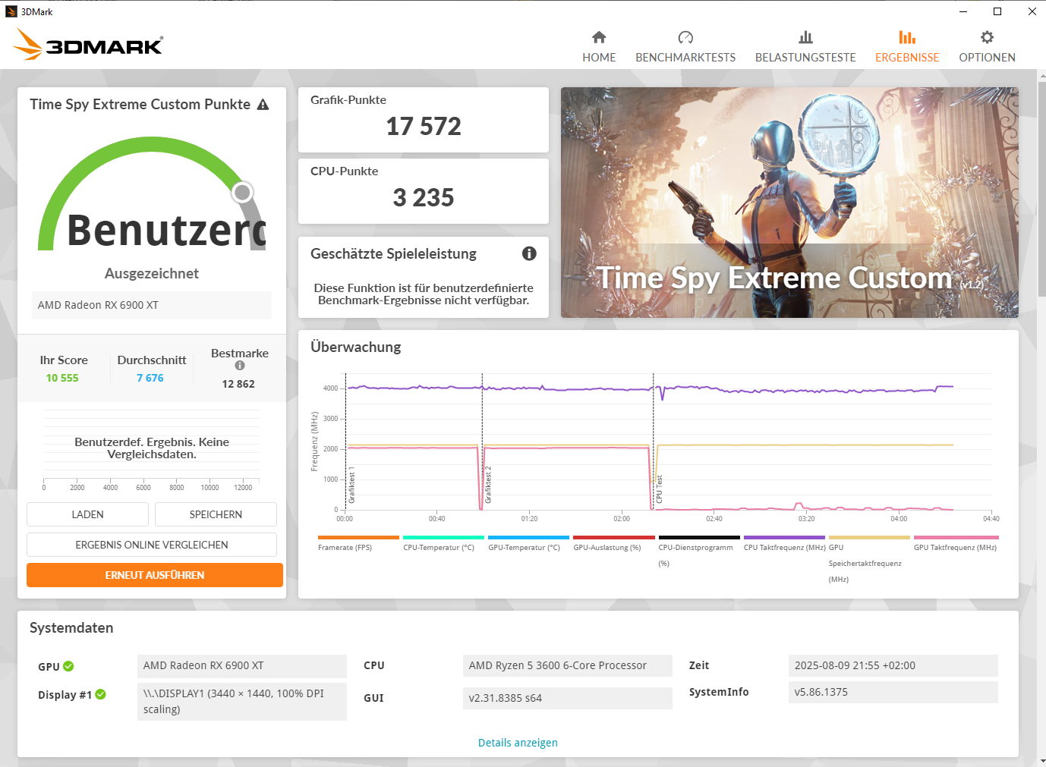Open the OPTIONEN tab
Viewport: 1046px width, 767px height.
tap(987, 58)
